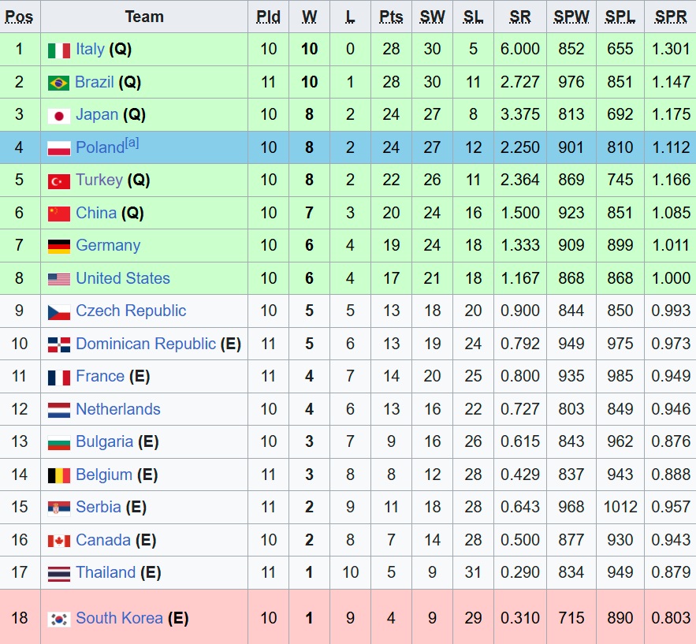Click the Germany team link

[x=108, y=245]
